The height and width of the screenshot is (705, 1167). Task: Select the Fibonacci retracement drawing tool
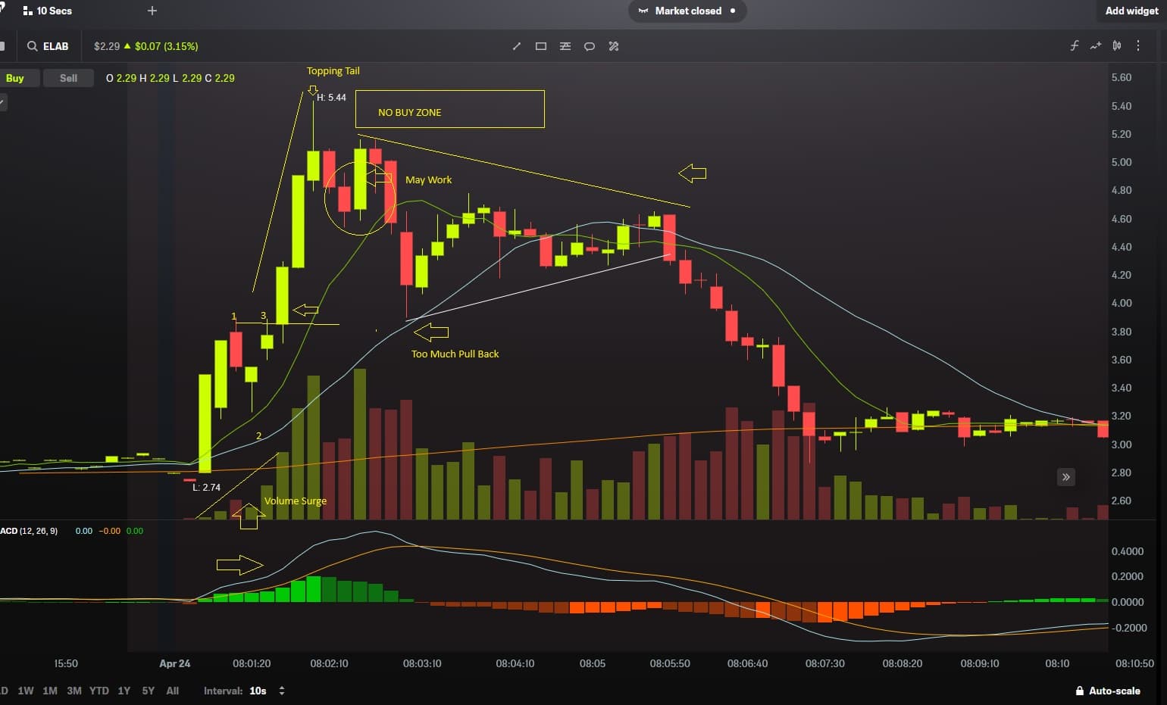coord(565,46)
